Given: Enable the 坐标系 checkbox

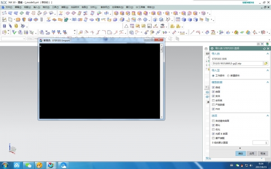Looking at the screenshot, I should click(213, 100).
